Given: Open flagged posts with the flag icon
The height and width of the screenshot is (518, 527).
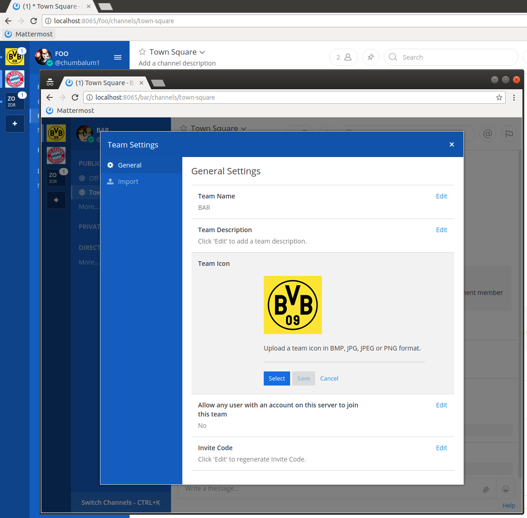Looking at the screenshot, I should click(x=509, y=134).
